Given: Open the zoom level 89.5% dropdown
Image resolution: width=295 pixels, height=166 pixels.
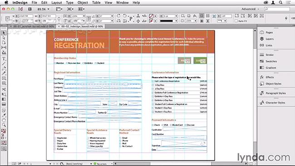Looking at the screenshot, I should (49, 9).
